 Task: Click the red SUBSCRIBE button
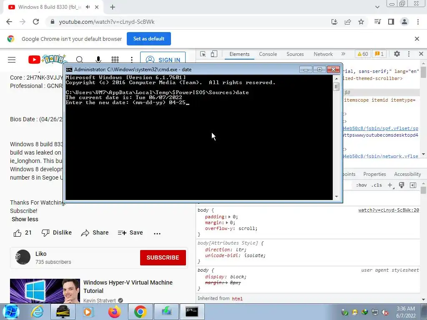pos(163,257)
